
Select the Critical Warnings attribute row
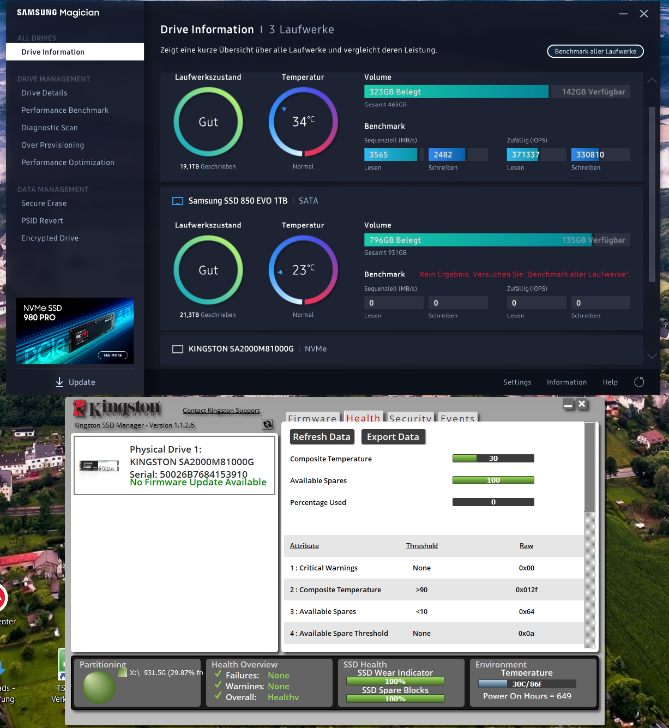point(434,568)
